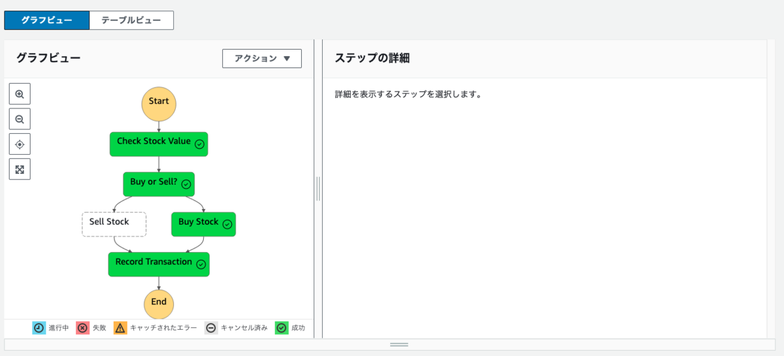Select the Sell Stock step
The width and height of the screenshot is (784, 356).
point(114,224)
